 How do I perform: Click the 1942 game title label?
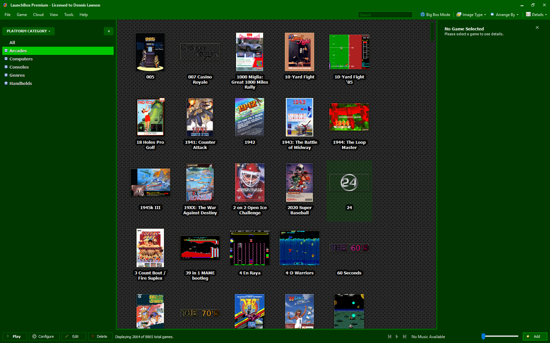[250, 142]
